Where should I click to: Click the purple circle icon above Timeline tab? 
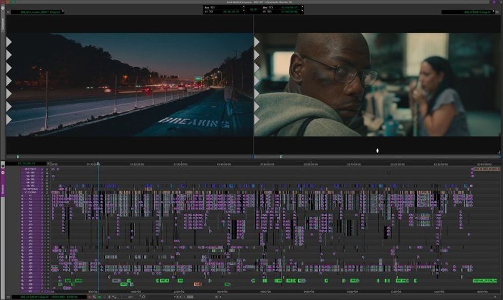[3, 173]
